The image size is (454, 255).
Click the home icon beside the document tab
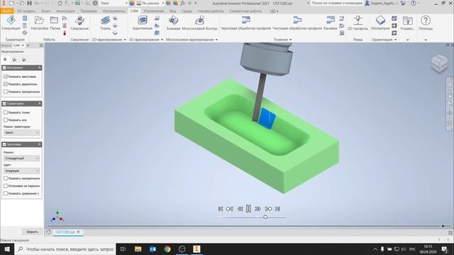pyautogui.click(x=49, y=232)
